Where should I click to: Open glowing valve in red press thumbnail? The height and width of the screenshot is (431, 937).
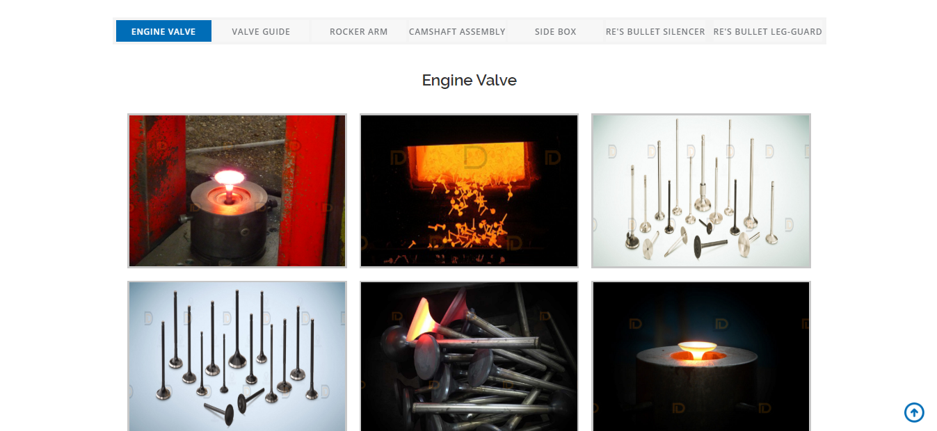click(x=237, y=190)
